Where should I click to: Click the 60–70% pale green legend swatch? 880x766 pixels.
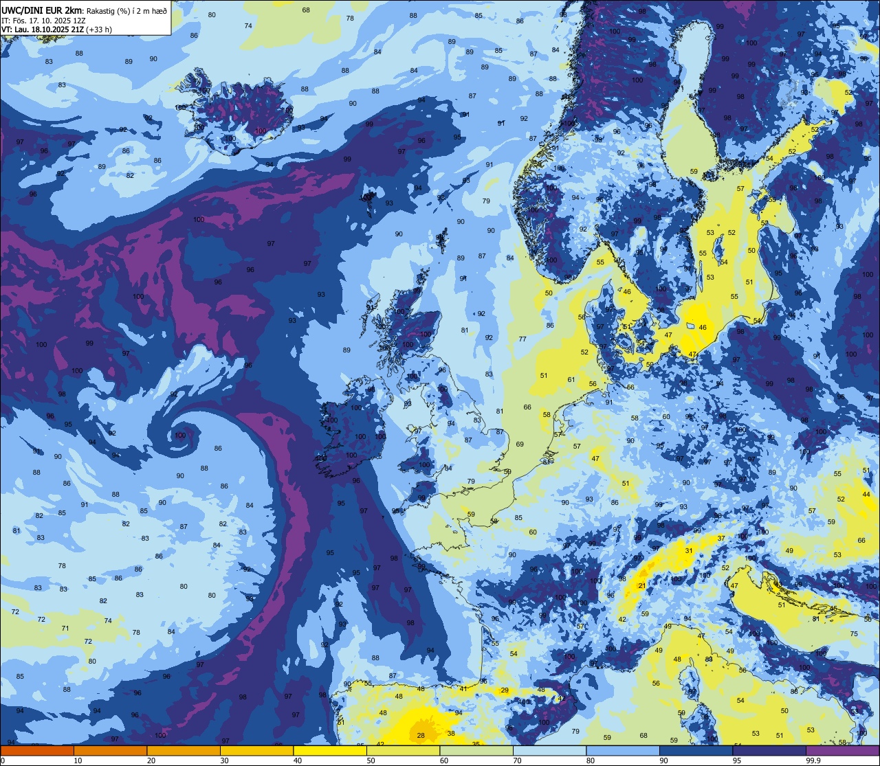tap(476, 750)
